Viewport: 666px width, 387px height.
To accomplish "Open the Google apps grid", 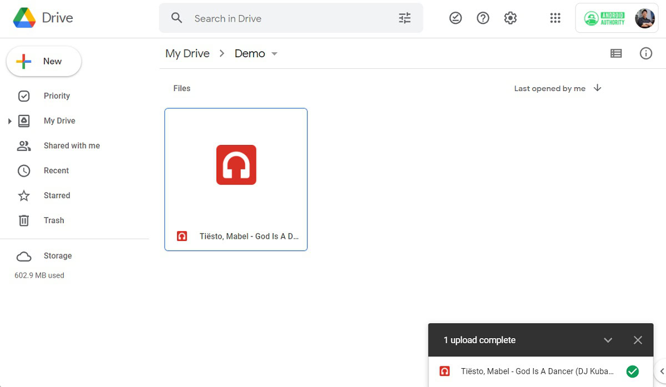I will 555,18.
